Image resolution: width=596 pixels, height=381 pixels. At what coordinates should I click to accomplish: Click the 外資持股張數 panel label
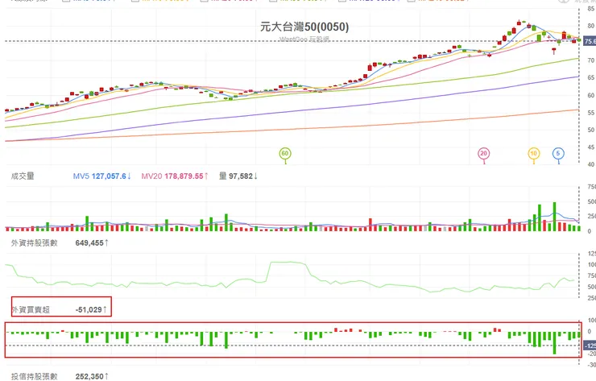coord(34,243)
